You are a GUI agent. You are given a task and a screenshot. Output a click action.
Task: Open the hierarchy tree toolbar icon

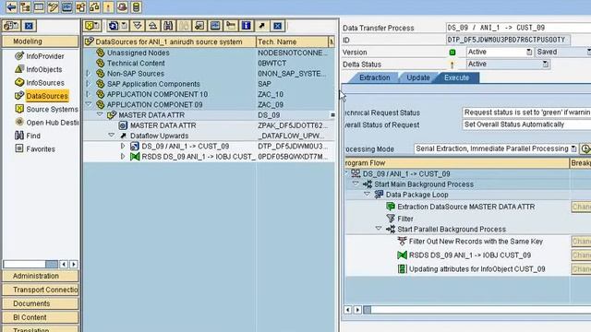[x=25, y=6]
